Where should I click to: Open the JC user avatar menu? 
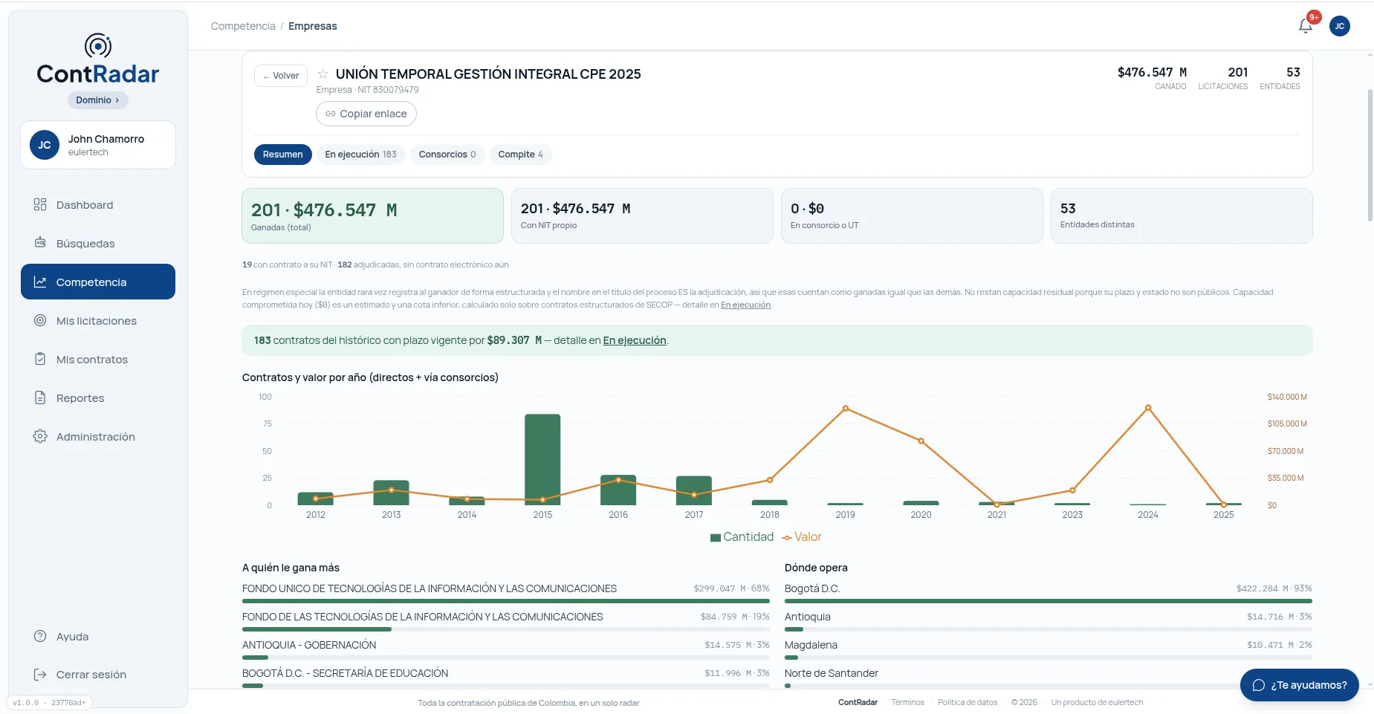[1340, 26]
